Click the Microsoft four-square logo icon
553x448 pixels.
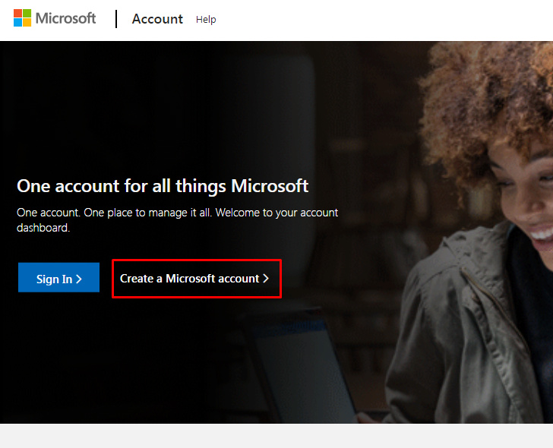tap(22, 18)
